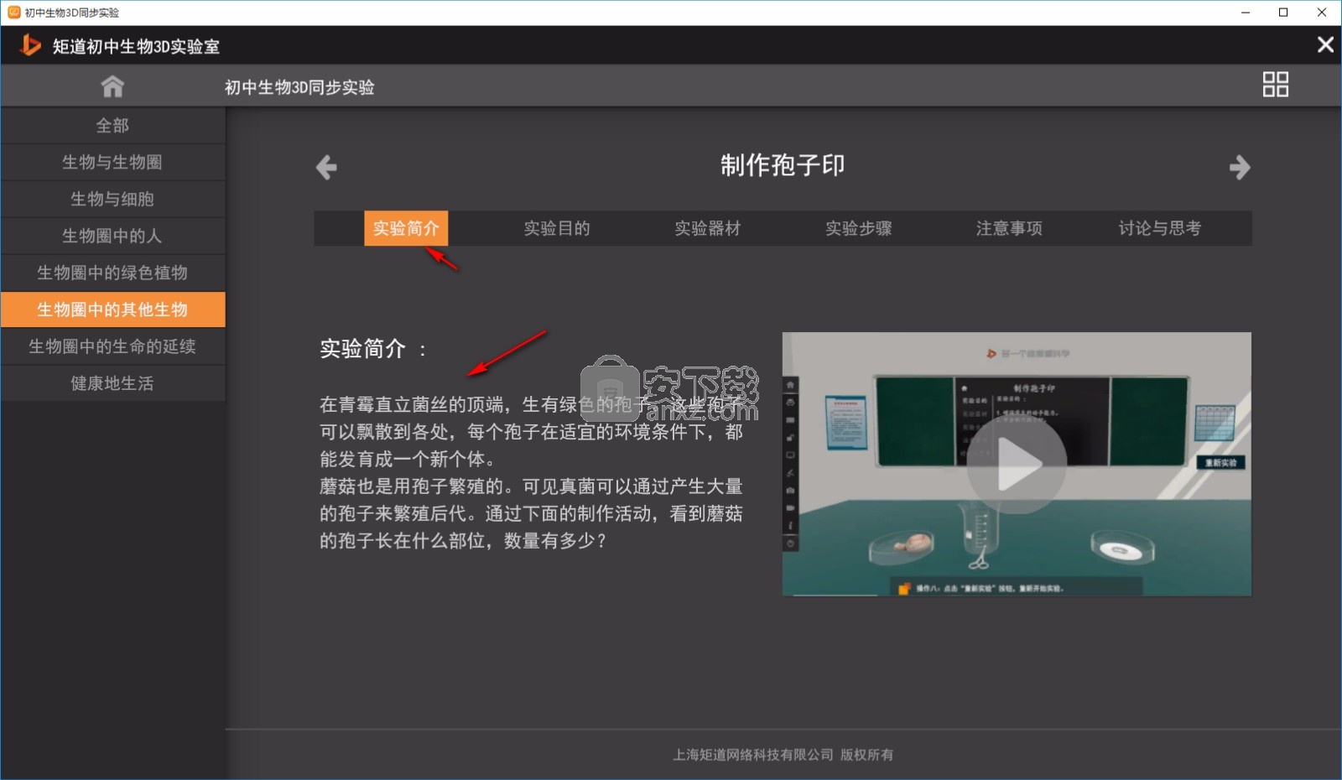Viewport: 1342px width, 780px height.
Task: Close the lab panel with white X
Action: click(x=1325, y=44)
